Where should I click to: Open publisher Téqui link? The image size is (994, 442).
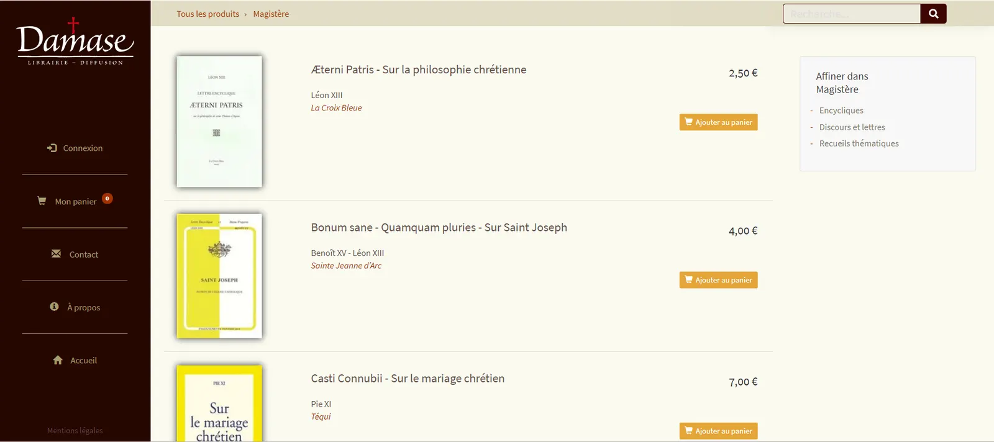[321, 417]
